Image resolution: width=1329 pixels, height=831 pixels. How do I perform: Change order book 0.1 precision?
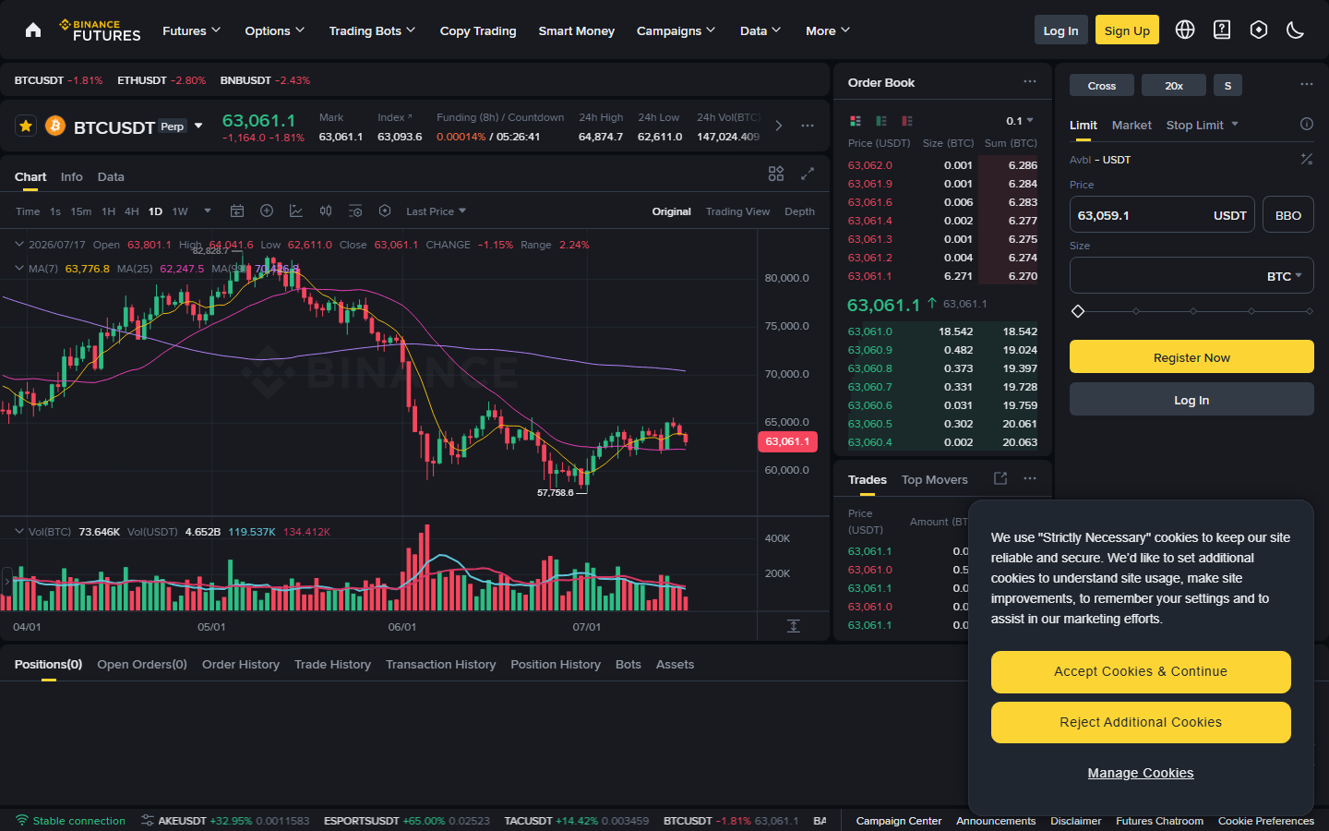pyautogui.click(x=1020, y=121)
